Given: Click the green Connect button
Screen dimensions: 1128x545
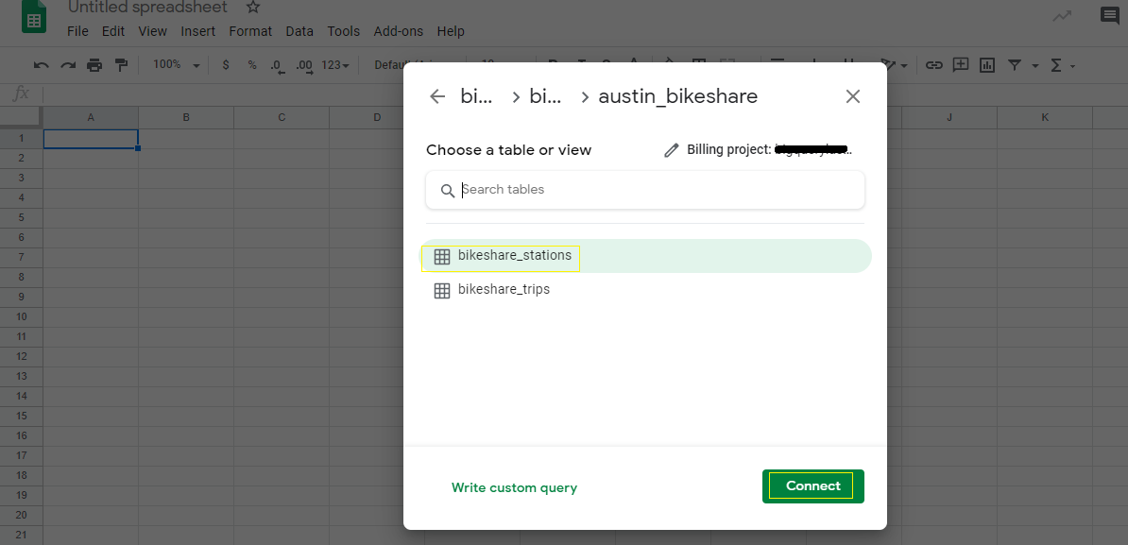Looking at the screenshot, I should 812,486.
